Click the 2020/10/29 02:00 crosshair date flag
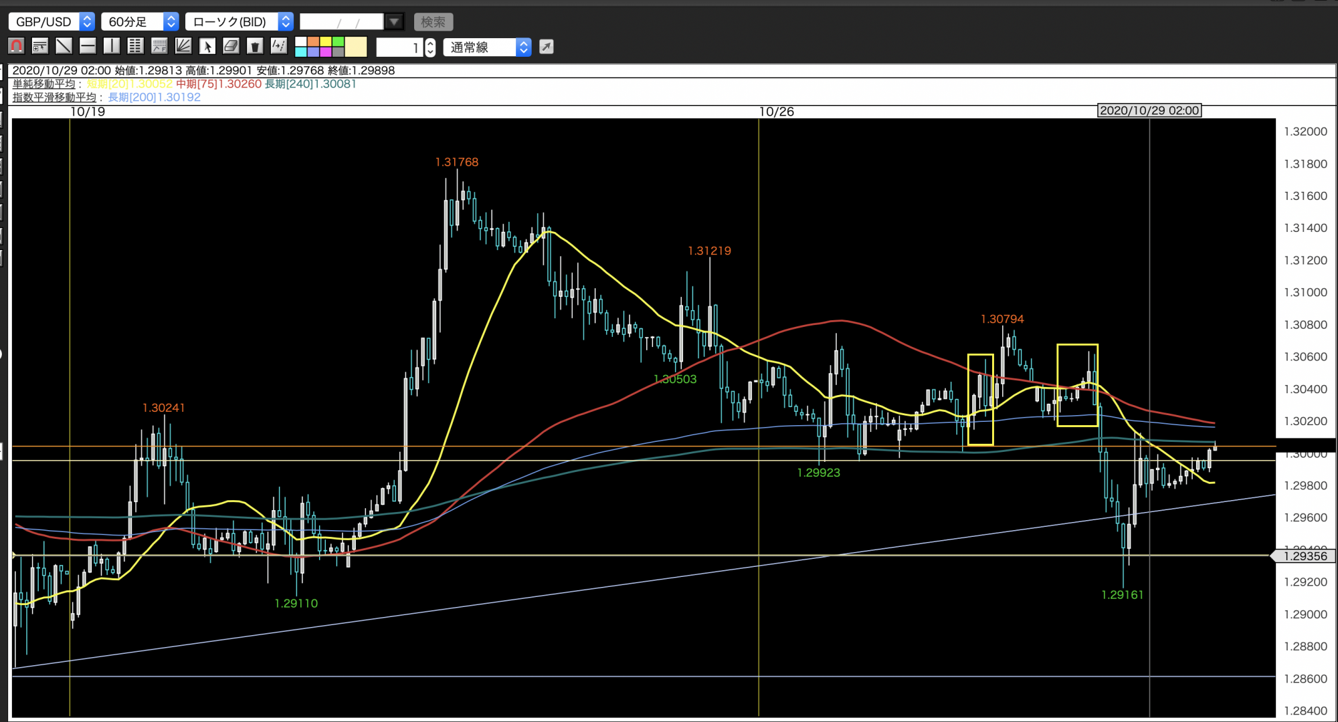1338x722 pixels. pos(1149,110)
